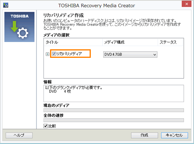The width and height of the screenshot is (194, 144).
Task: Click the TOSHIBA recovery logo image
Action: 19,27
